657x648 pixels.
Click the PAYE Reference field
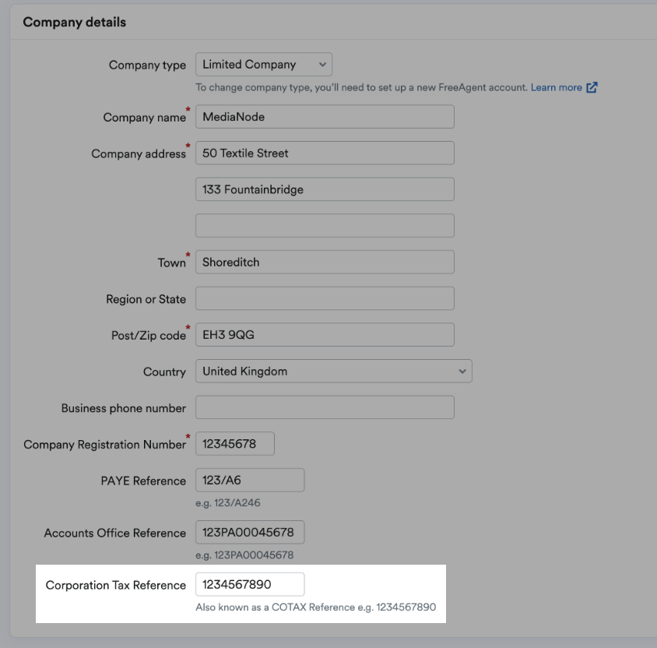click(x=250, y=481)
